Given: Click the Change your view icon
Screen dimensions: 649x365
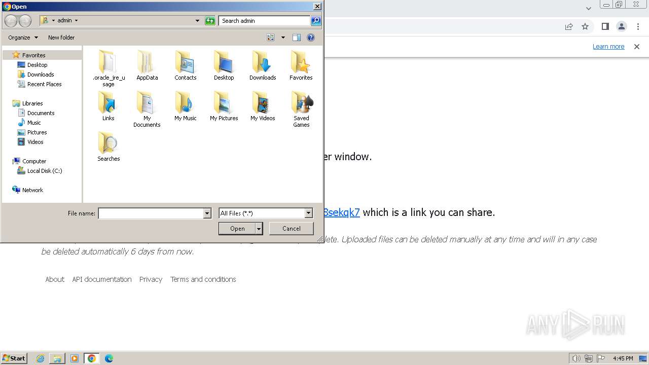Looking at the screenshot, I should tap(271, 38).
